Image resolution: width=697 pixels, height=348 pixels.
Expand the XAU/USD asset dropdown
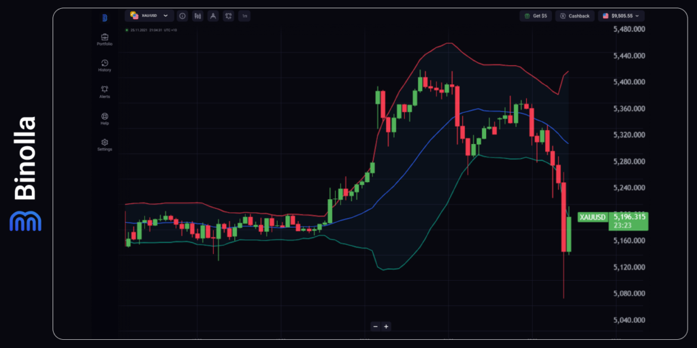point(148,16)
